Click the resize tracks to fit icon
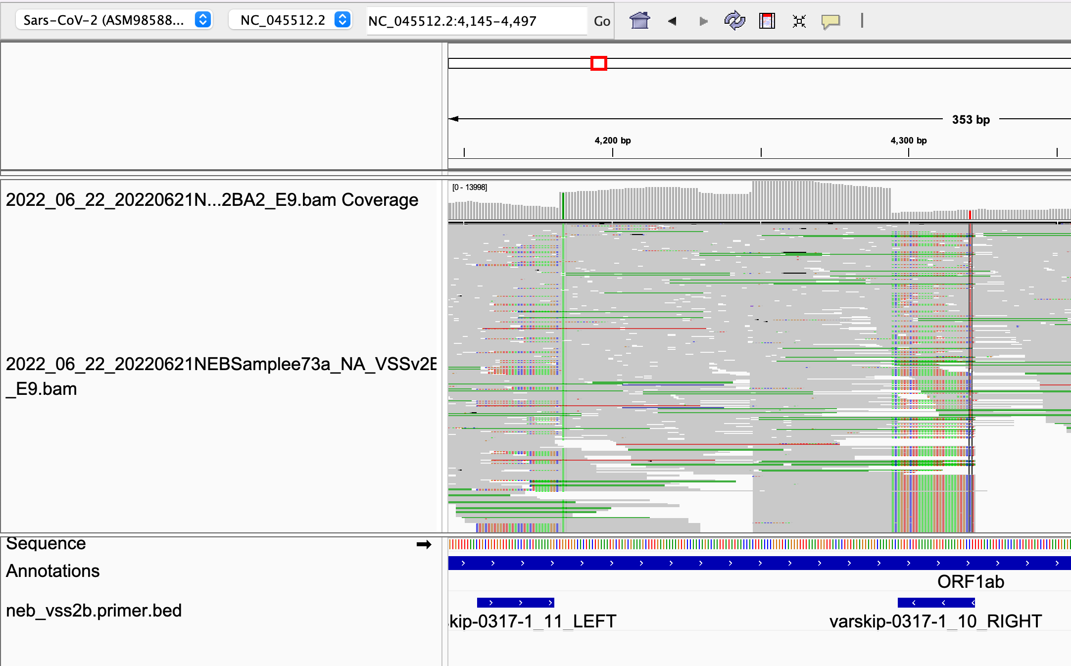The height and width of the screenshot is (666, 1071). (799, 21)
